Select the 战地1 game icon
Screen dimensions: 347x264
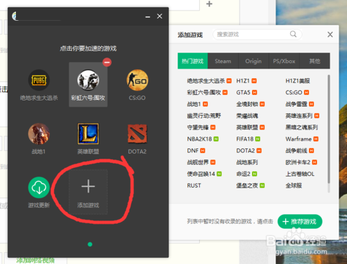(x=39, y=134)
